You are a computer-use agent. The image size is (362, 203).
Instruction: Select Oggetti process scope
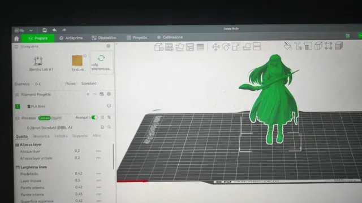coord(56,118)
